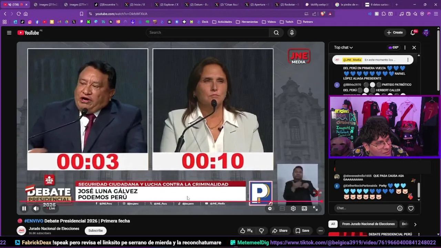Click the youtube.com address bar URL
441x248 pixels.
(x=121, y=14)
